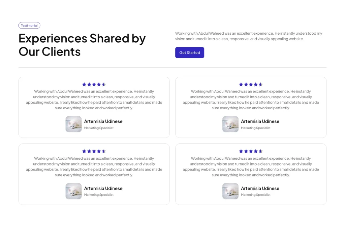Click Artemisia Udinese name in the top-right card

tap(260, 121)
